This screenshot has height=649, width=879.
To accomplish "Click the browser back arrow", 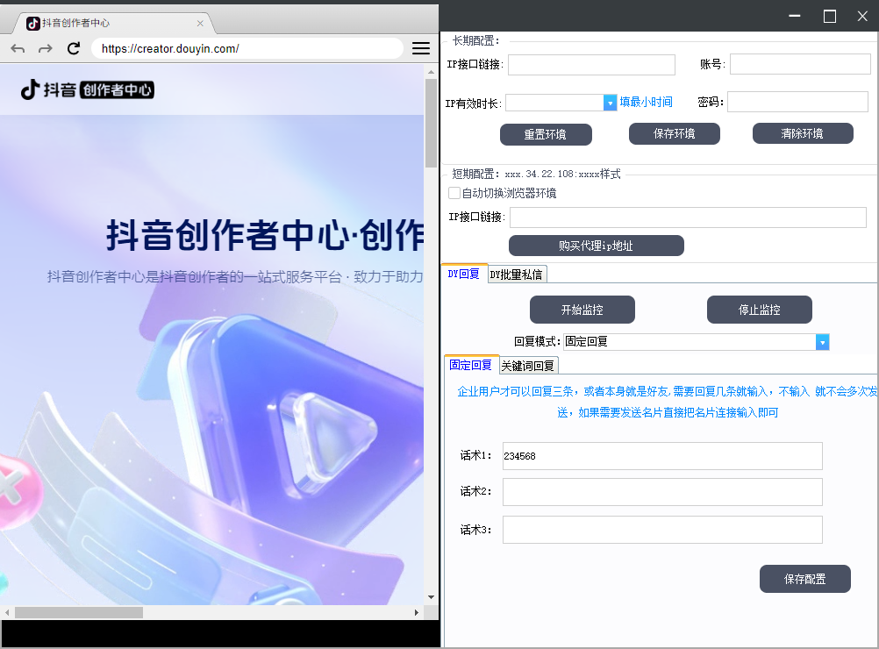I will [x=18, y=48].
